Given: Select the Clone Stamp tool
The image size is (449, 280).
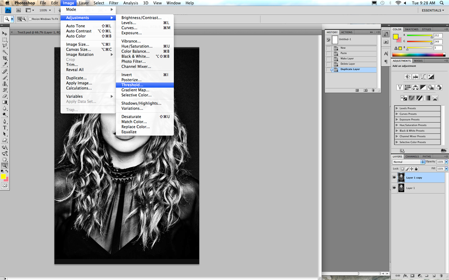Looking at the screenshot, I should 4,84.
